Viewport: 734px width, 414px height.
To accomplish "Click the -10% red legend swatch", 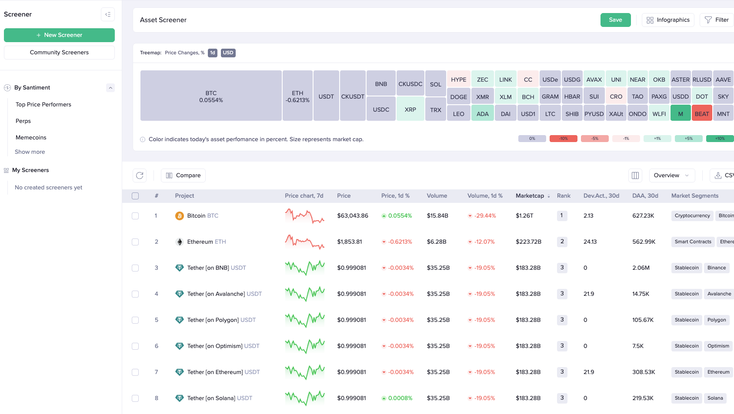I will (564, 139).
